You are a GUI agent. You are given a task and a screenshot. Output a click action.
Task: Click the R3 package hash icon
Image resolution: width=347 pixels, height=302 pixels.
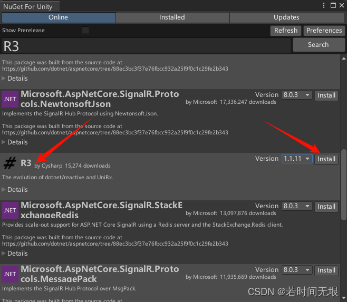[10, 163]
